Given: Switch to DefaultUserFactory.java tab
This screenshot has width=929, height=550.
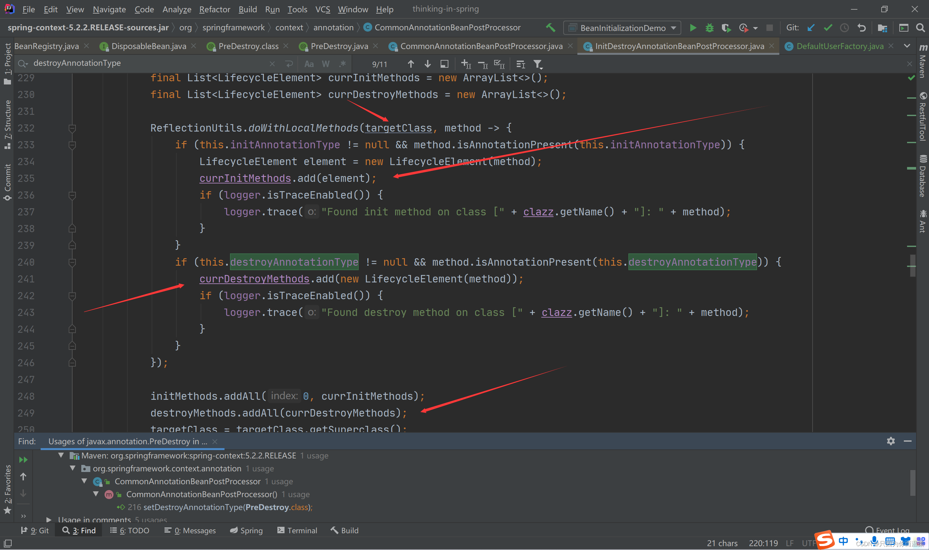Looking at the screenshot, I should coord(840,46).
